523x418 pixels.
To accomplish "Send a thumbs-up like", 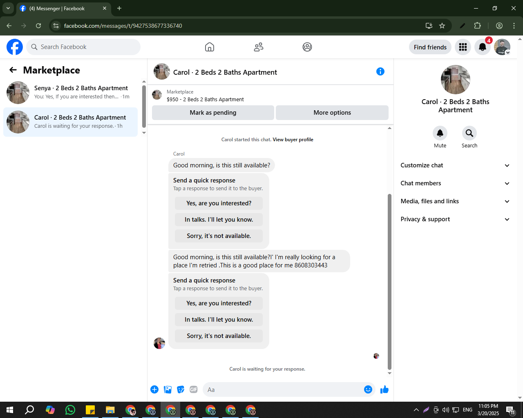I will [x=384, y=389].
